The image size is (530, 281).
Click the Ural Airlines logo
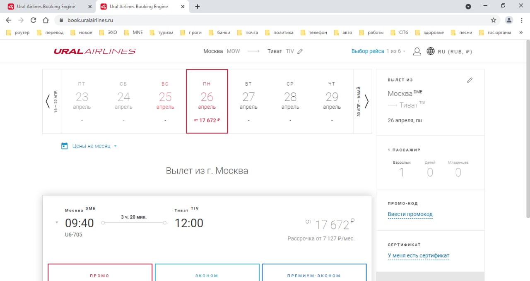point(94,51)
